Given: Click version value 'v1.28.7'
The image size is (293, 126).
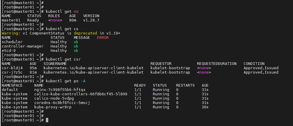Looking at the screenshot, I should pyautogui.click(x=91, y=20).
